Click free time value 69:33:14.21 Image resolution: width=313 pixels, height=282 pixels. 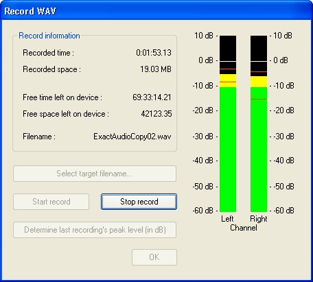(152, 97)
